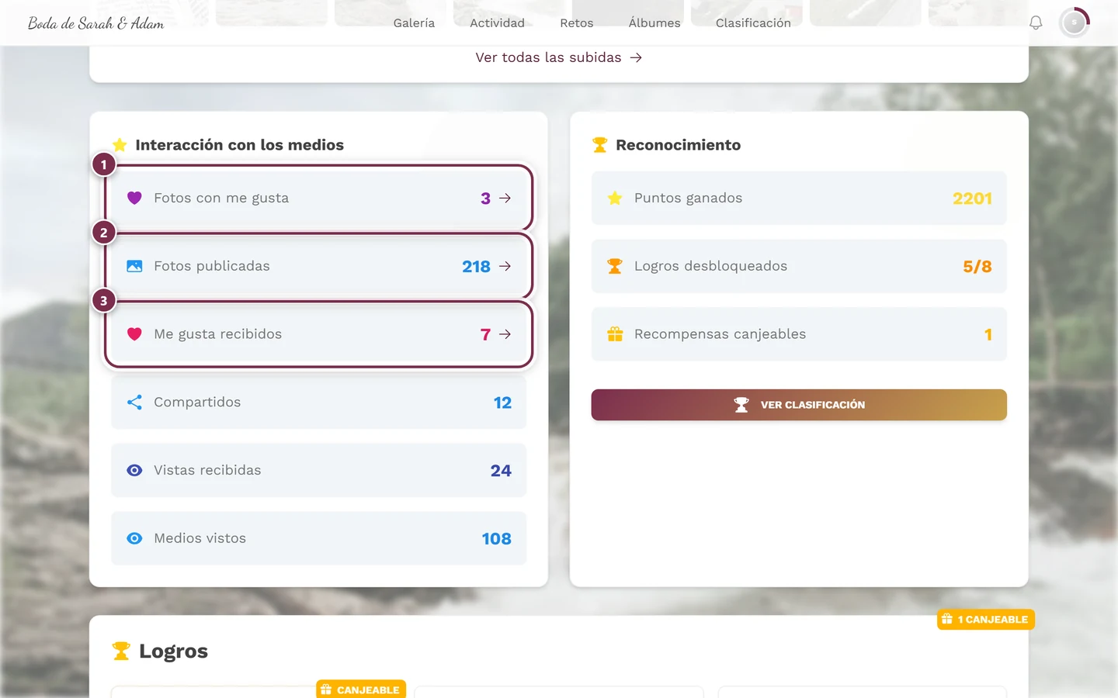The width and height of the screenshot is (1118, 698).
Task: Click the eye icon beside Vistas recibidas
Action: 134,471
